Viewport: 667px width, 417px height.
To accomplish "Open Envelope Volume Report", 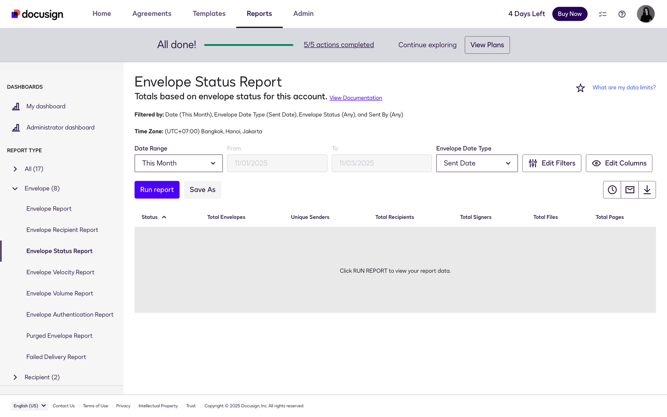I will [60, 294].
